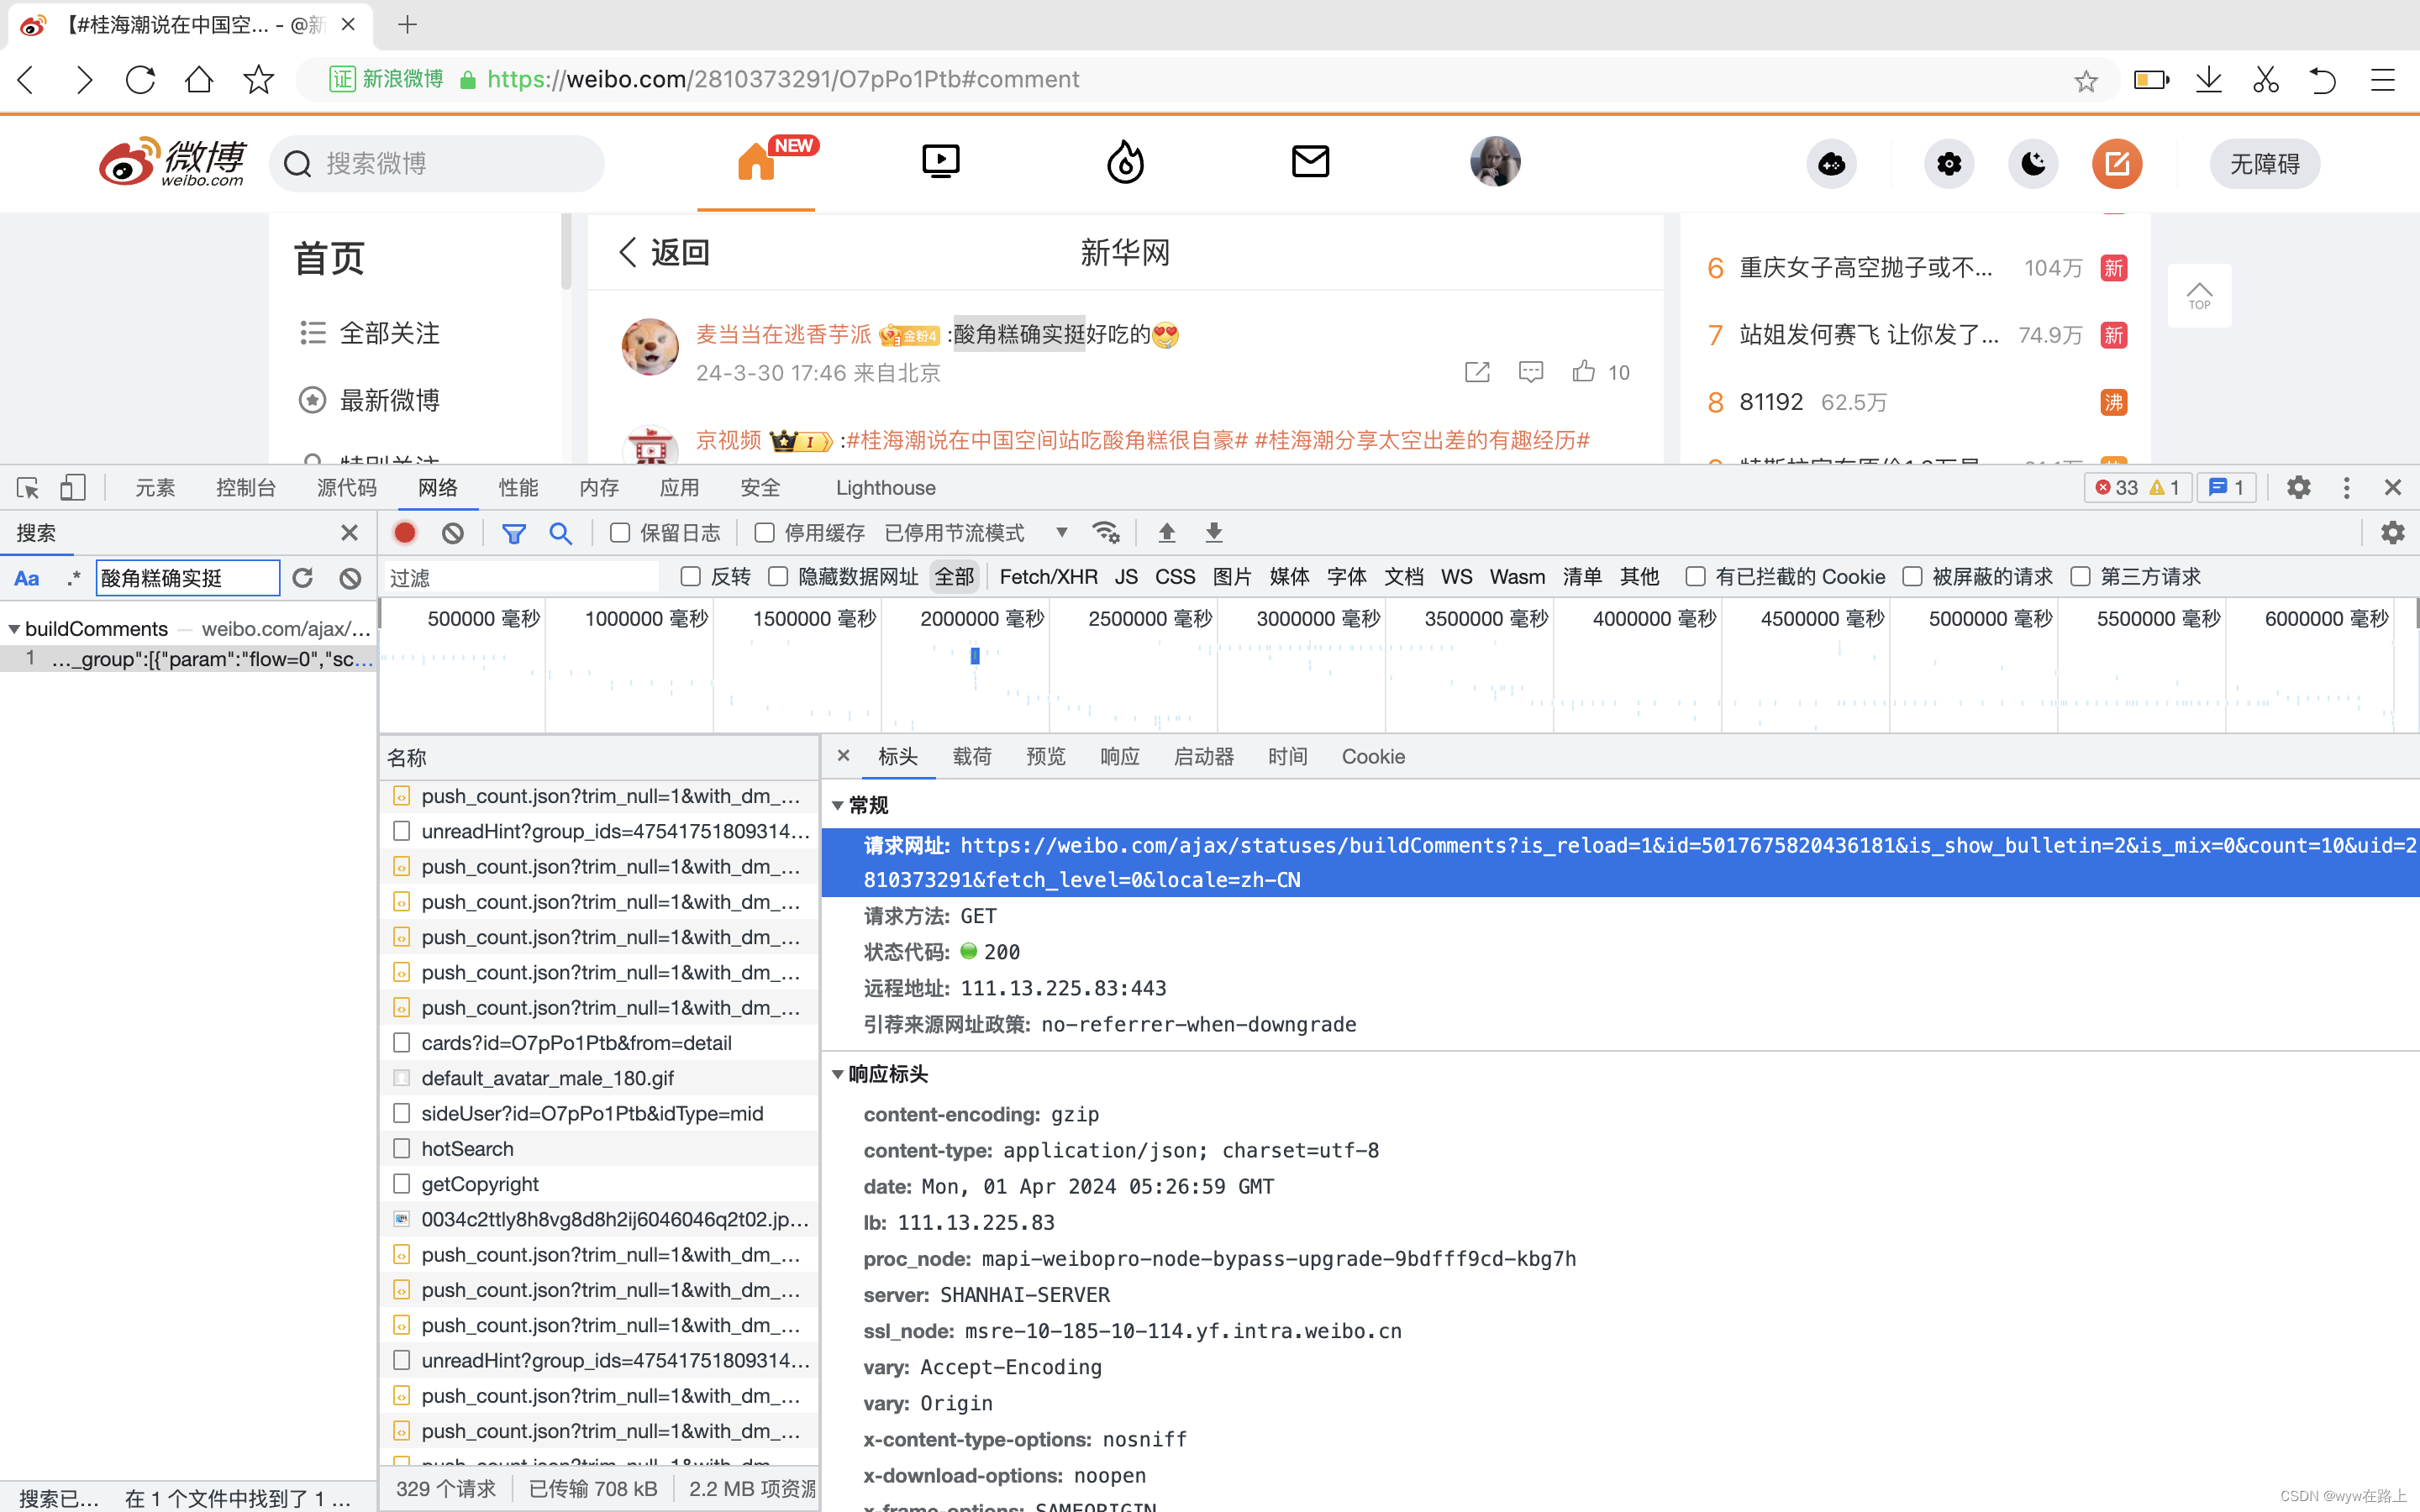Like the comment with thumbs-up icon
2420x1512 pixels.
[1583, 372]
